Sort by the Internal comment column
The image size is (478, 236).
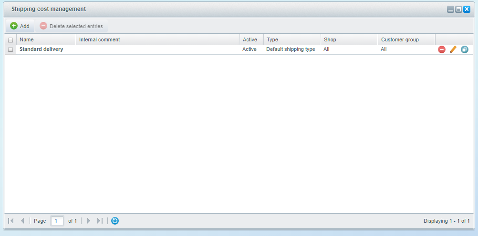point(157,39)
